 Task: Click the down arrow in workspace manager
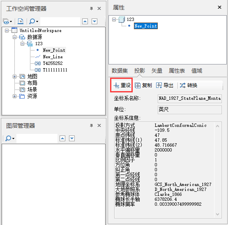tap(94, 21)
